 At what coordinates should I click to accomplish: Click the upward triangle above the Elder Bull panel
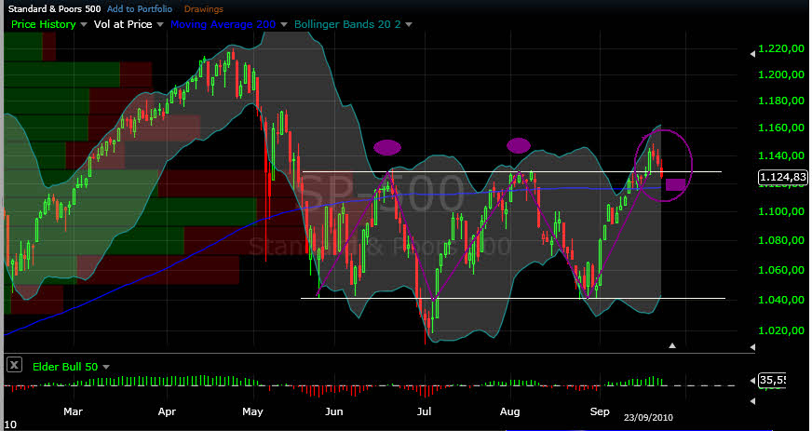pyautogui.click(x=672, y=345)
